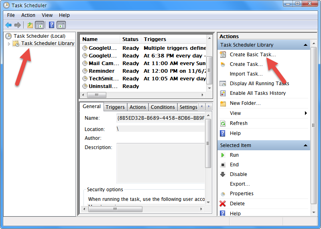
Task: Click the Forward arrow toolbar icon
Action: pos(18,25)
